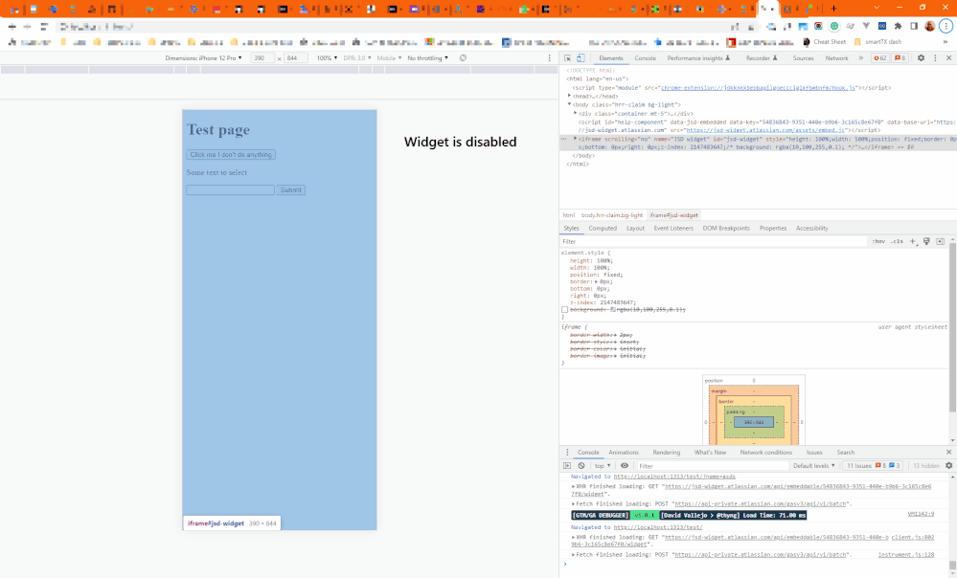Screen dimensions: 957x578
Task: Enable the background style property checkbox
Action: (x=564, y=310)
